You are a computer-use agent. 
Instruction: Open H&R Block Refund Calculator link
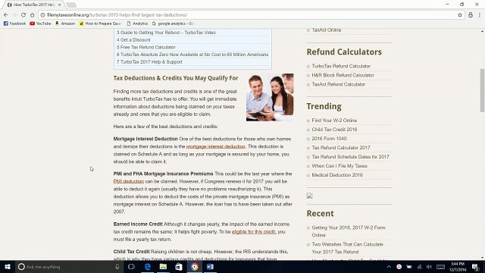click(x=343, y=75)
